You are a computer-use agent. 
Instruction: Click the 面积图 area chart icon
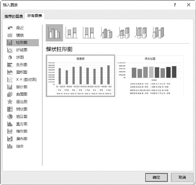(x=10, y=72)
